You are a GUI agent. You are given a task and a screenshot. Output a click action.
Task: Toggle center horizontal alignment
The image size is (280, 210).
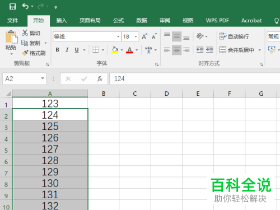click(176, 50)
